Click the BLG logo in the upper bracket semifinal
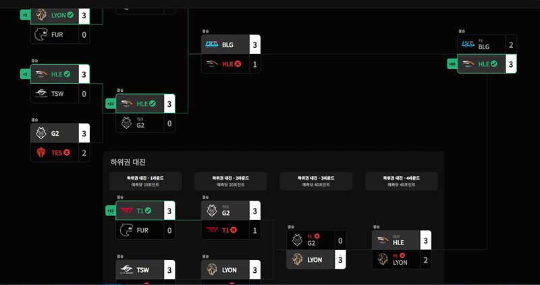Screen dimensions: 540x285 [212, 44]
